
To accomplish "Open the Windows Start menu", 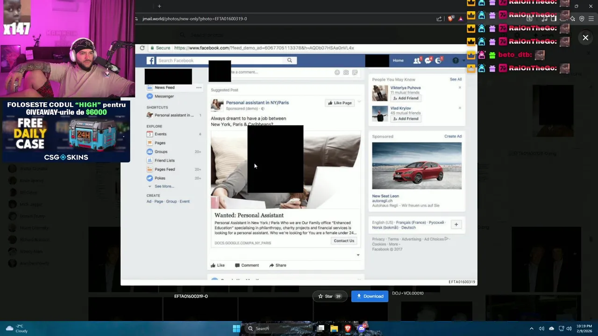I will (236, 329).
